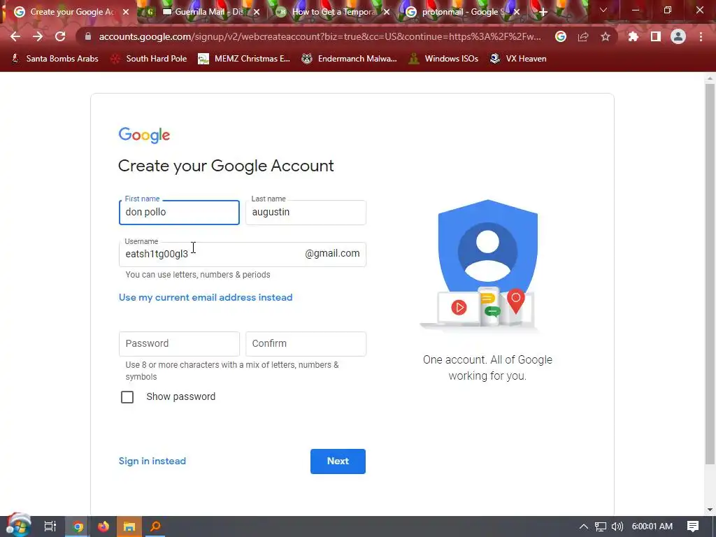The height and width of the screenshot is (537, 716).
Task: Open Firefox from the taskbar
Action: click(103, 527)
